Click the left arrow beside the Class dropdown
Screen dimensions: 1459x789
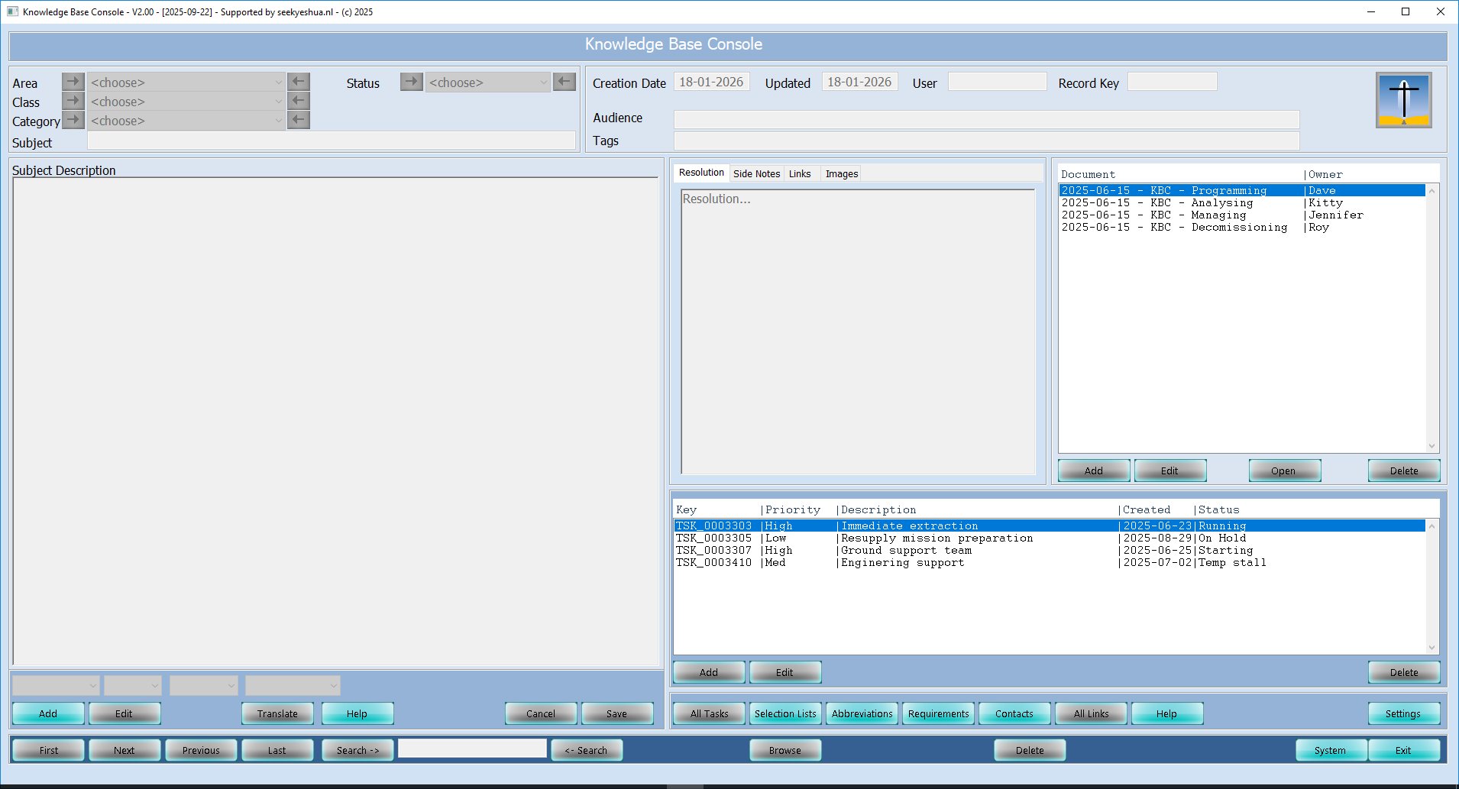point(298,100)
